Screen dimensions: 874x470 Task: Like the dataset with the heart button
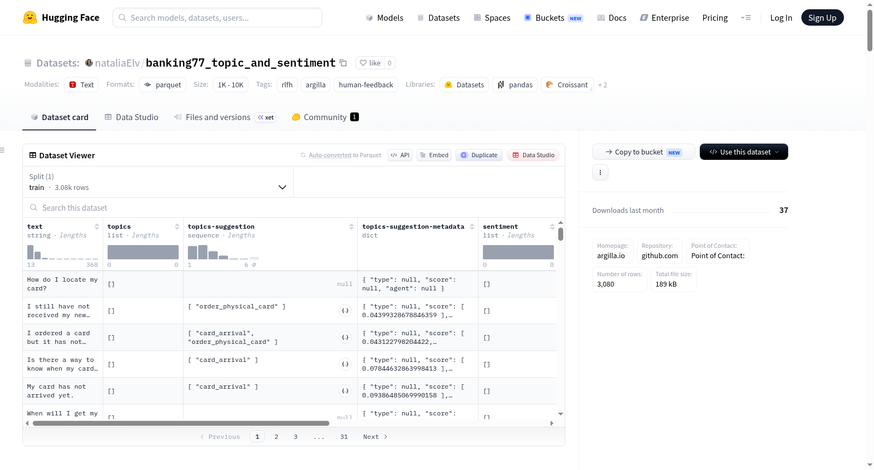pos(370,63)
